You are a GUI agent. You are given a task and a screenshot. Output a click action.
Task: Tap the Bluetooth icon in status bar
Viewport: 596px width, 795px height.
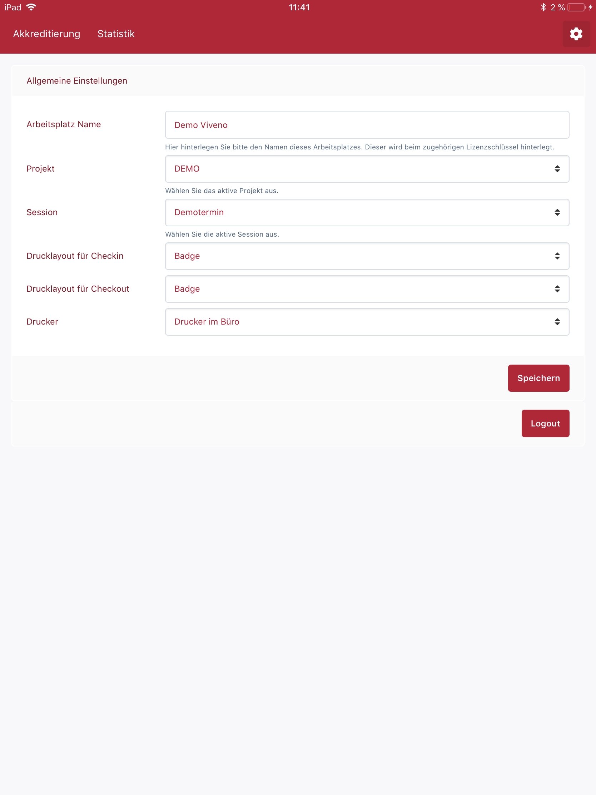pos(543,7)
